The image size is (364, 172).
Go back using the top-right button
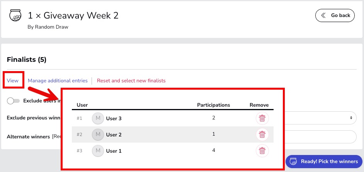pyautogui.click(x=335, y=15)
